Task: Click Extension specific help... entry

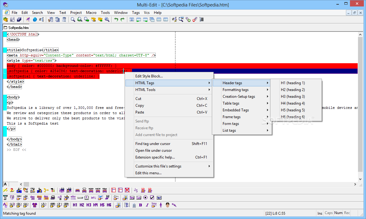Action: coord(169,157)
